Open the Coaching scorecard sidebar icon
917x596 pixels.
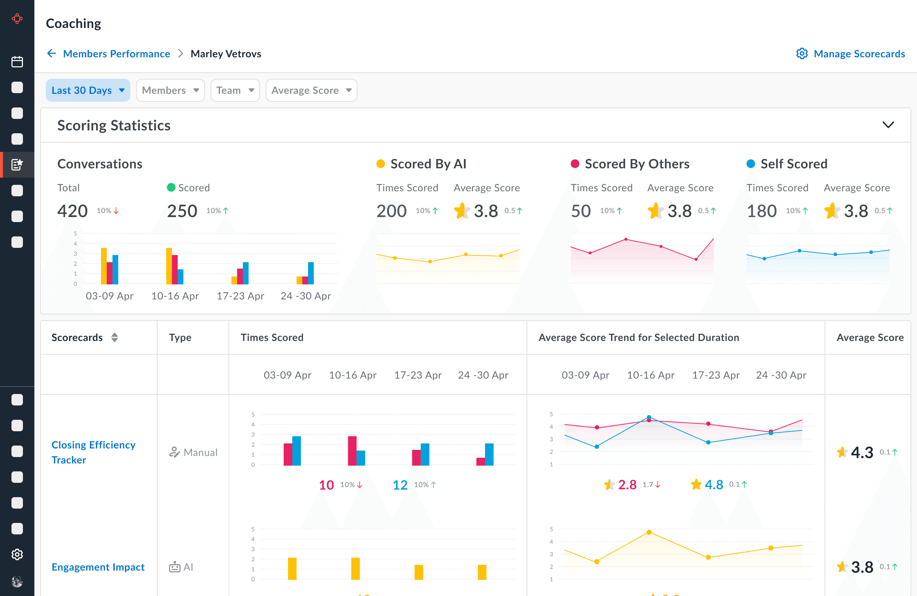tap(17, 164)
